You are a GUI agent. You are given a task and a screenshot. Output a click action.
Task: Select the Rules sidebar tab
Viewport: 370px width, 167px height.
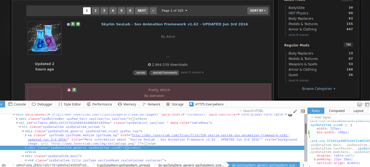316,111
